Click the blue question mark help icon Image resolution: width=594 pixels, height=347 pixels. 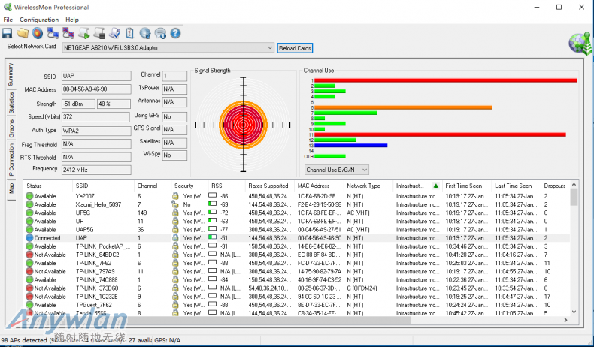point(176,33)
